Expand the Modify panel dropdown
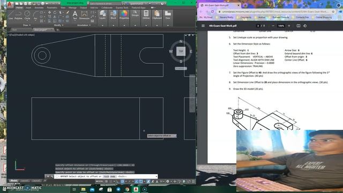 point(58,25)
